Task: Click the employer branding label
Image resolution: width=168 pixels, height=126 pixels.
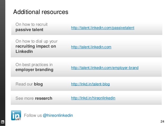Action: tap(34, 70)
